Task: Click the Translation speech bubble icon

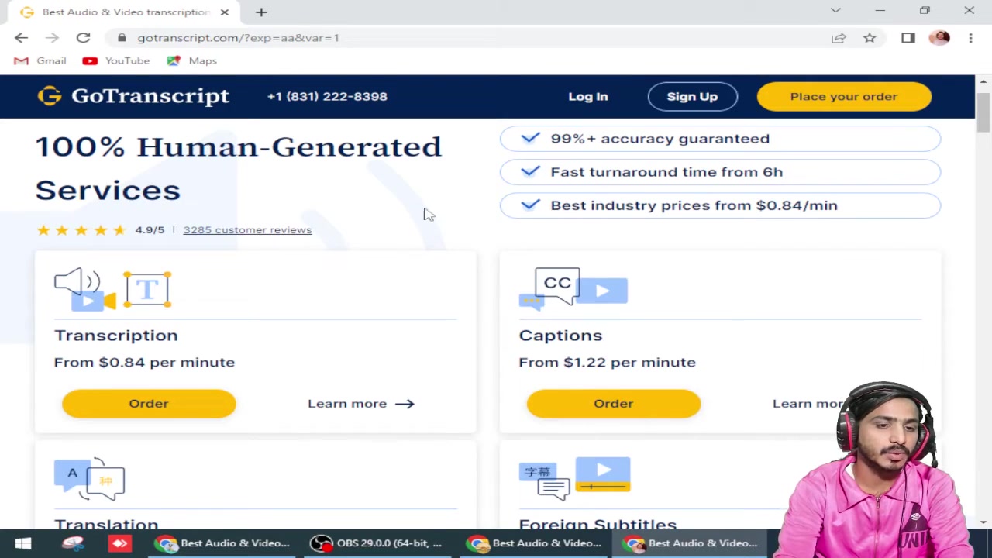Action: pos(89,477)
